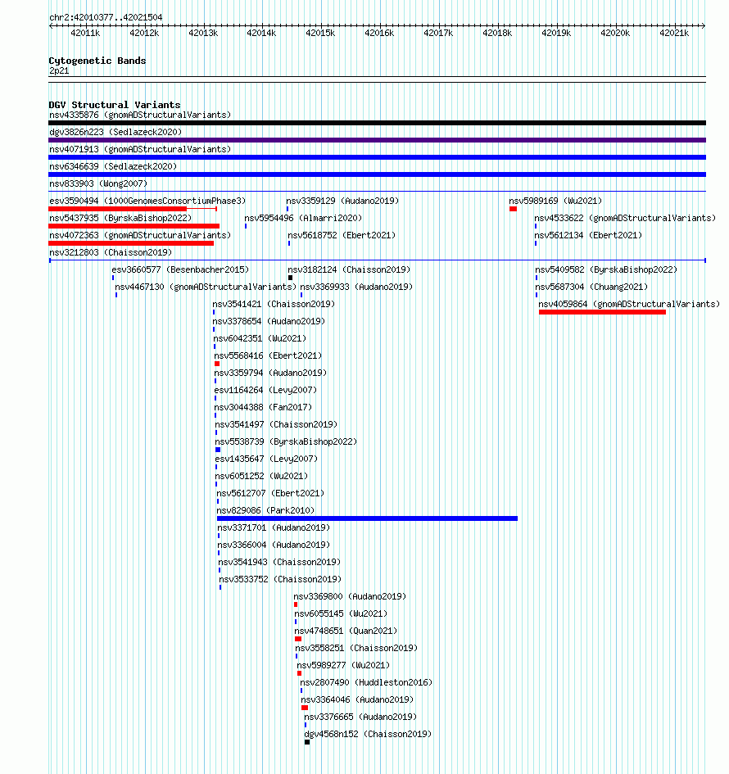
Task: Open nsv833903 (Wong2007) label
Action: point(98,183)
